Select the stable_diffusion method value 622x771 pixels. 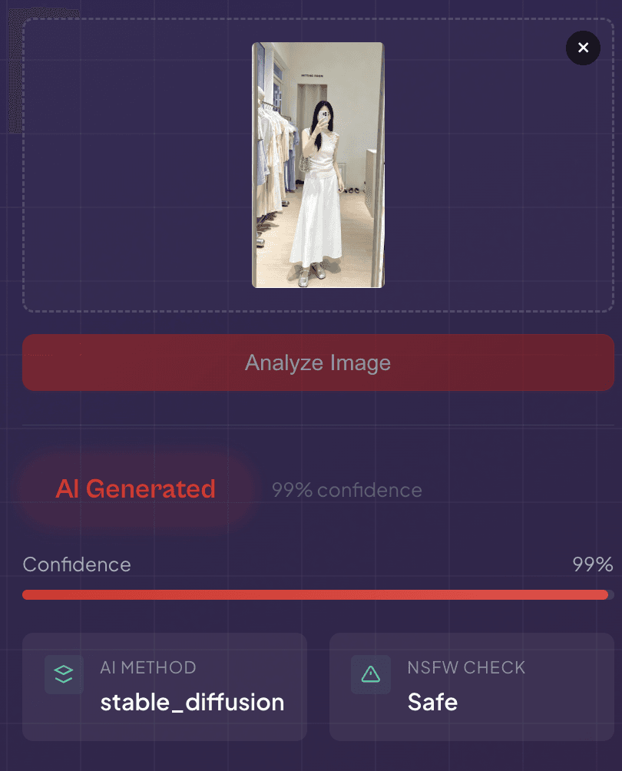[x=192, y=702]
